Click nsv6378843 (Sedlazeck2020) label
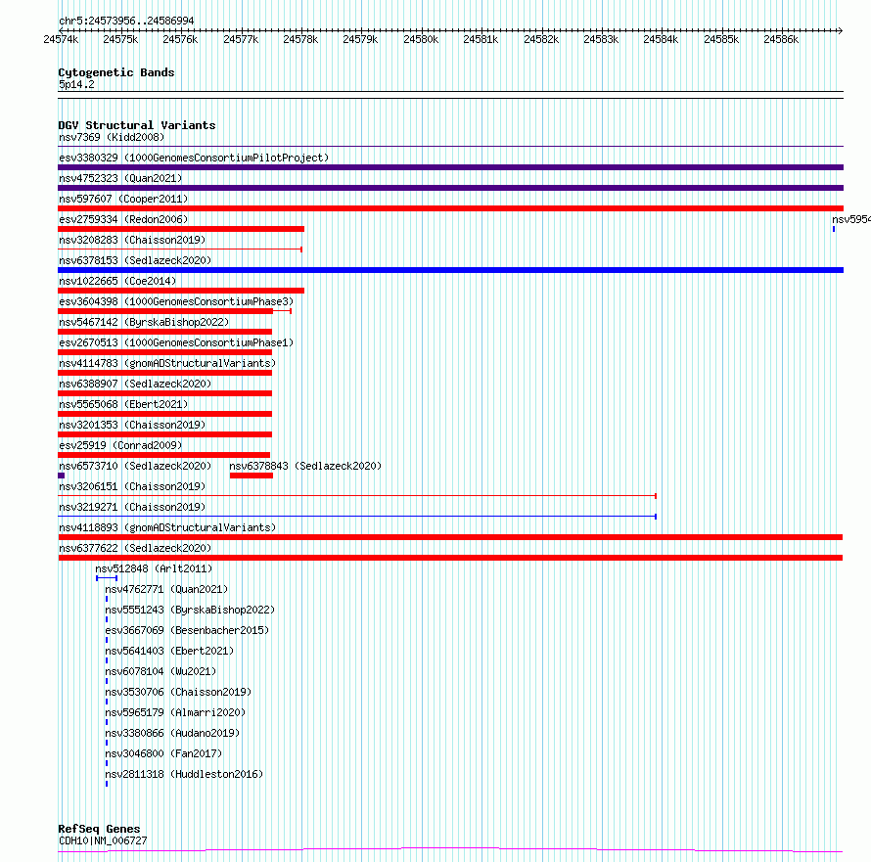Viewport: 871px width, 862px height. 305,466
